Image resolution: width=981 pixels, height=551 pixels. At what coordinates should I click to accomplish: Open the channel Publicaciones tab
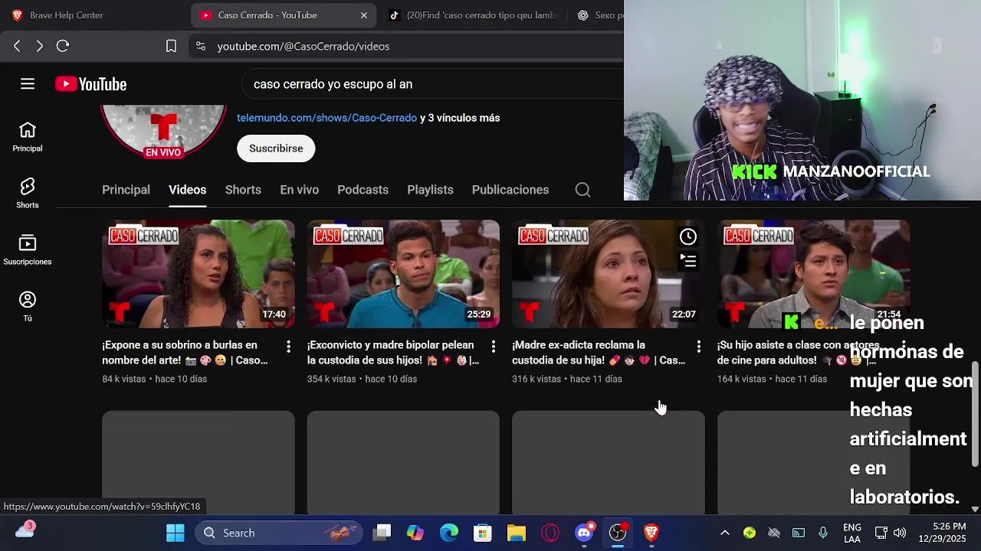[510, 190]
